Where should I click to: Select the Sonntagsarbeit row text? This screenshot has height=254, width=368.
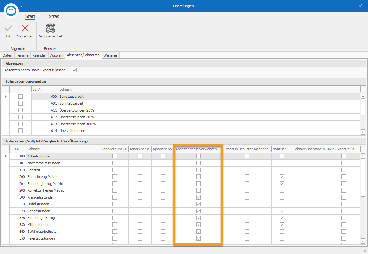click(x=71, y=103)
